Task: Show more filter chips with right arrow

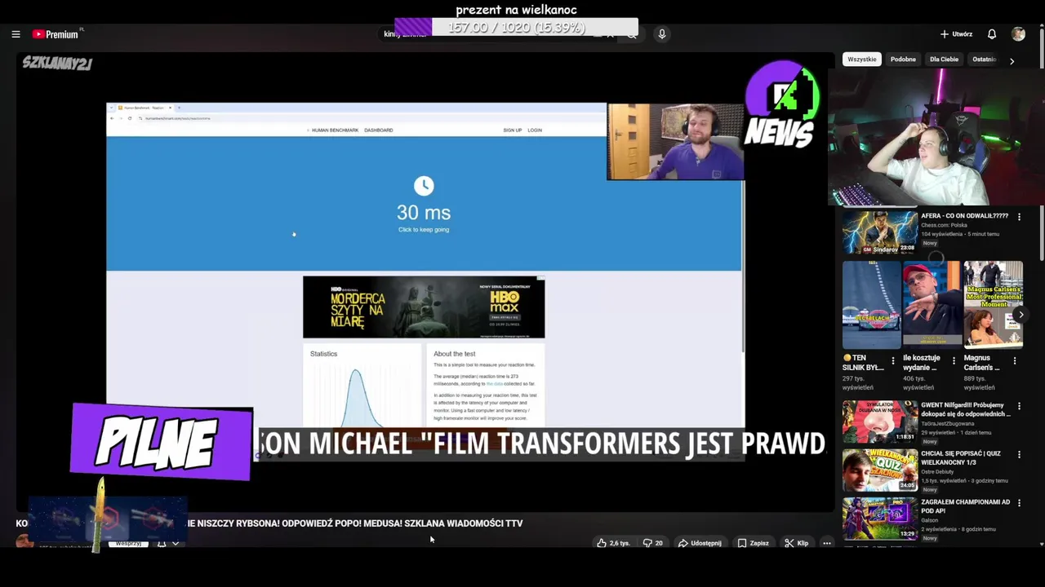Action: point(1012,60)
